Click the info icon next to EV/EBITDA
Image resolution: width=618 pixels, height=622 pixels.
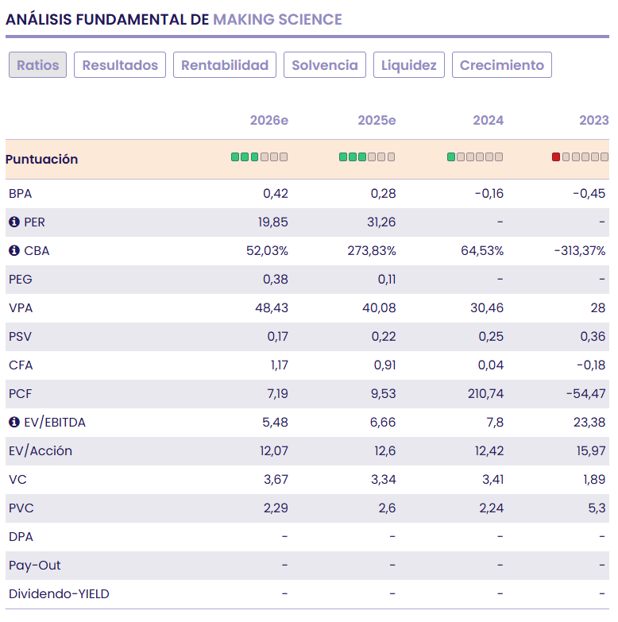[x=14, y=423]
